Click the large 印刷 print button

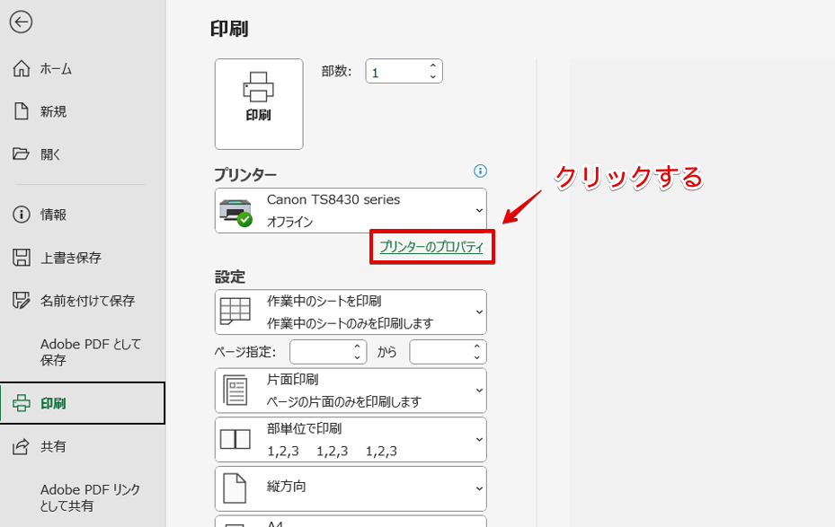click(x=259, y=104)
